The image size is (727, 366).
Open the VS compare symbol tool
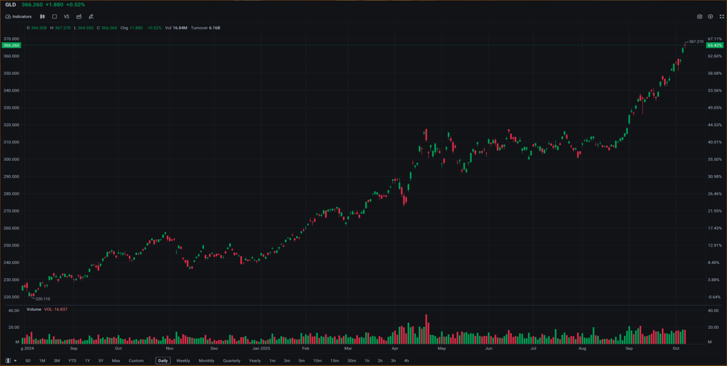tap(67, 17)
